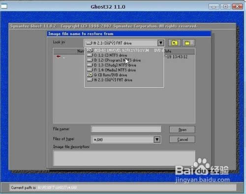The image size is (246, 194).
Task: Click the Cancel button
Action: pyautogui.click(x=182, y=139)
